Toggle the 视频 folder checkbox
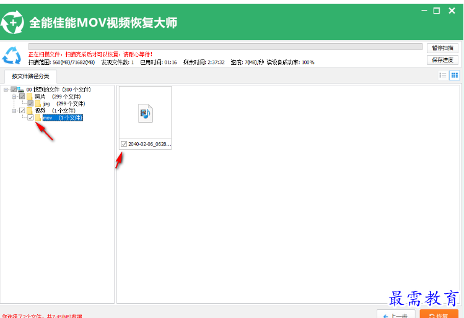 [x=22, y=111]
